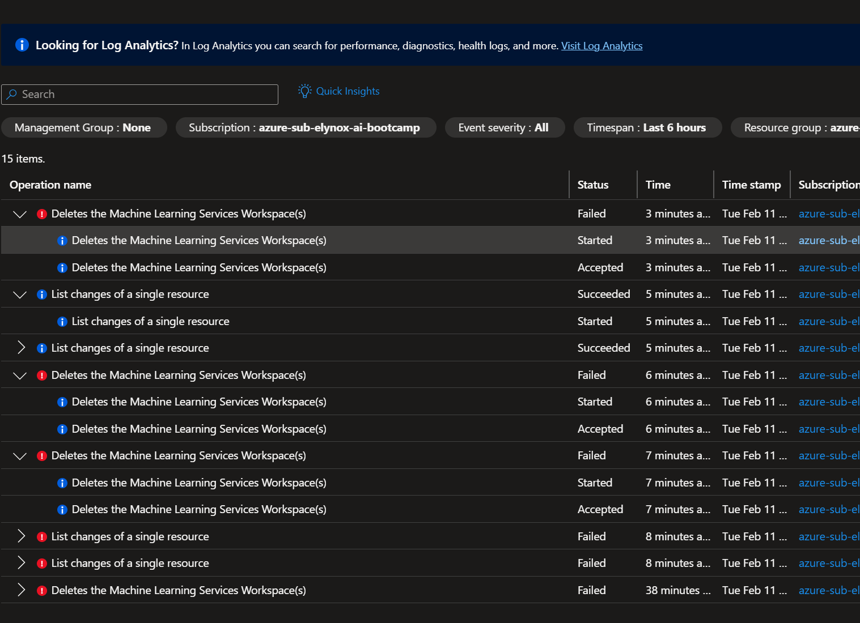
Task: Open subscription link on 3-minutes-ago Failed row
Action: (829, 214)
